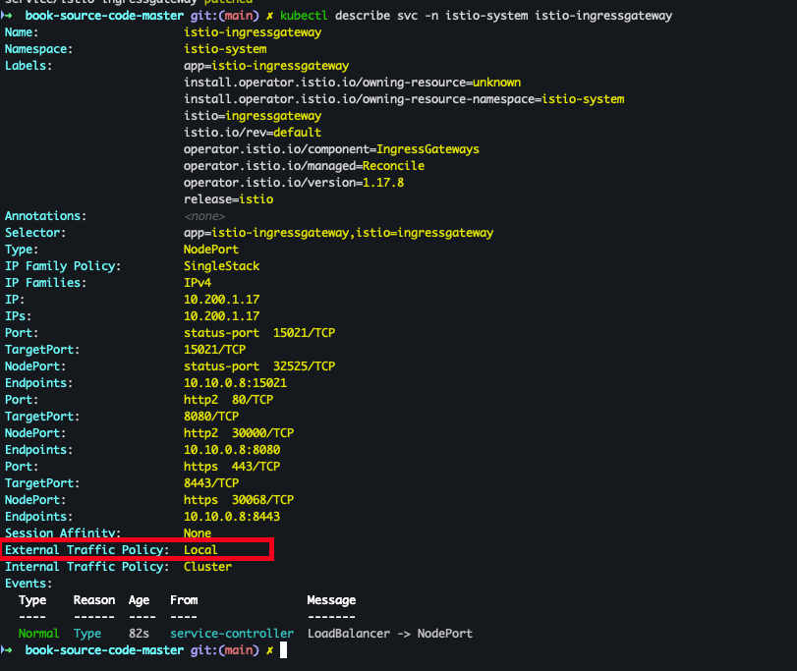Screen dimensions: 797x671
Task: Click label app=istio-ingressgateway in Labels row
Action: [x=266, y=66]
